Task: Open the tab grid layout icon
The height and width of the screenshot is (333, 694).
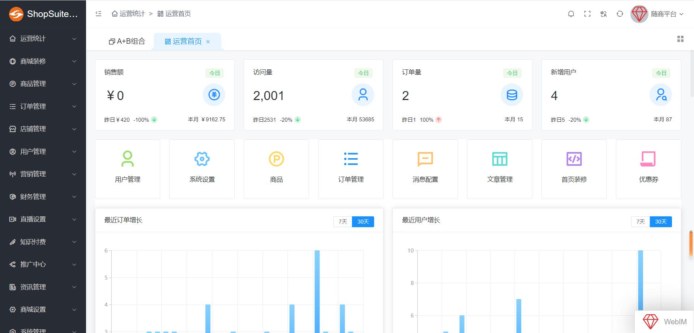Action: pos(680,39)
